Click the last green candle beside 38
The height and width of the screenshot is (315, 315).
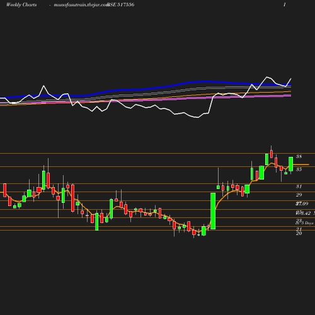[x=291, y=164]
